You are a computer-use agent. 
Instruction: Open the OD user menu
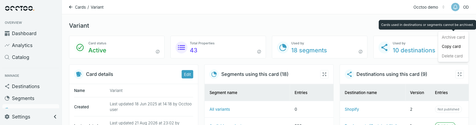coord(466,7)
